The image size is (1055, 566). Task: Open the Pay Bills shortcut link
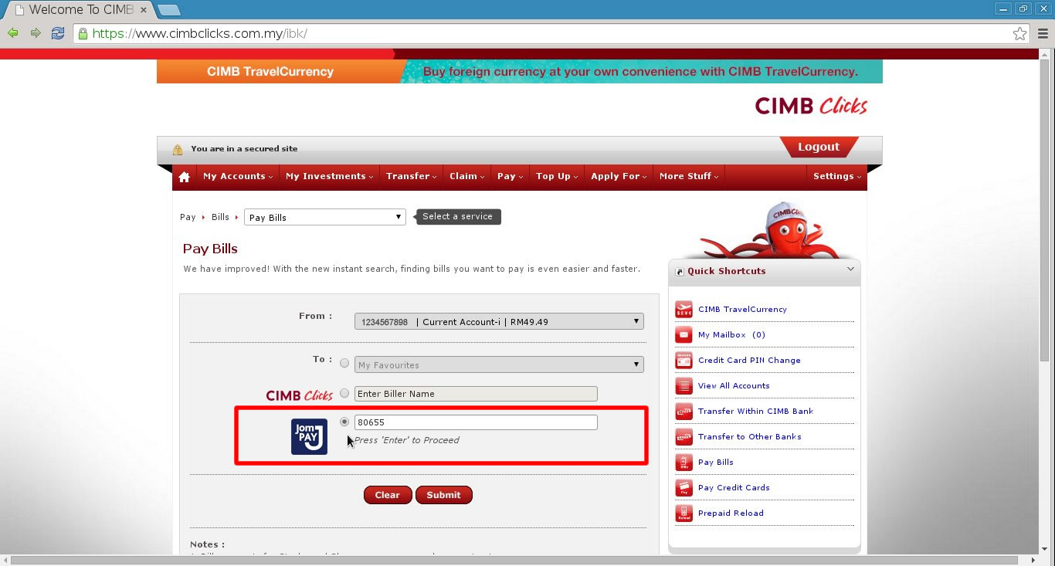pos(716,463)
